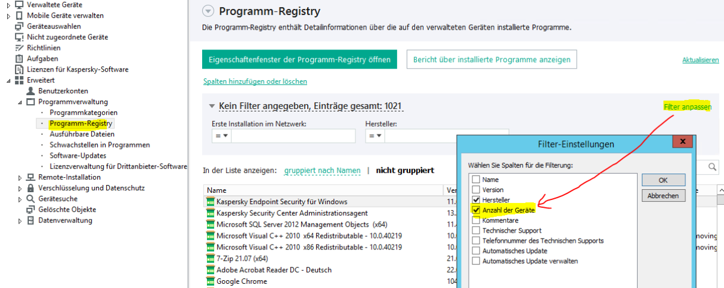724x288 pixels.
Task: Open operator dropdown for Erste Installation im Netzwerk
Action: [x=221, y=136]
